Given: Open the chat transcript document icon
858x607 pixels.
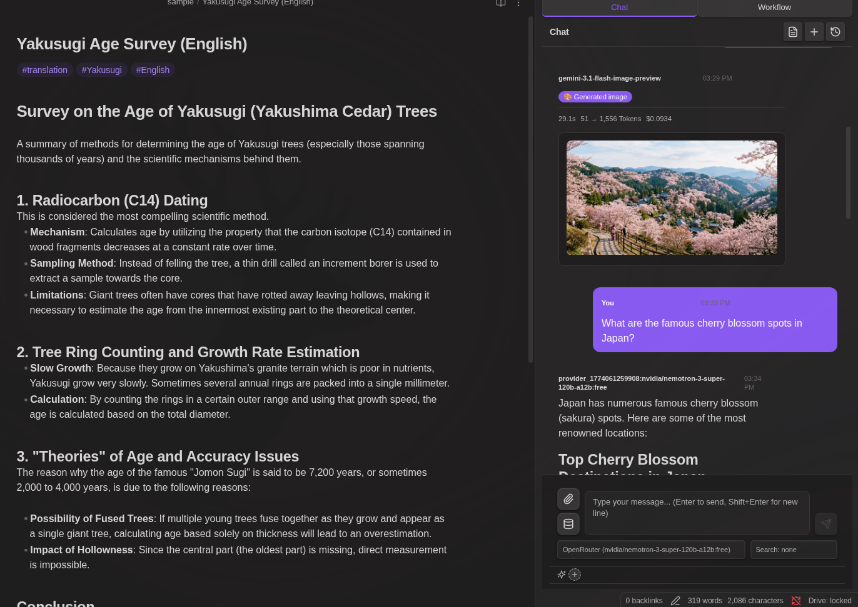Looking at the screenshot, I should 792,31.
